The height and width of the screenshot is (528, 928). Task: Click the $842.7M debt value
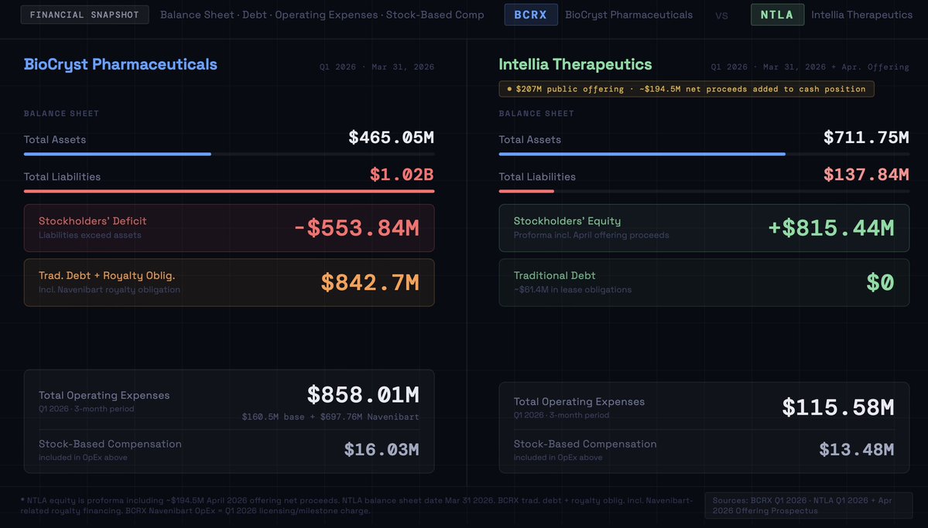point(370,283)
